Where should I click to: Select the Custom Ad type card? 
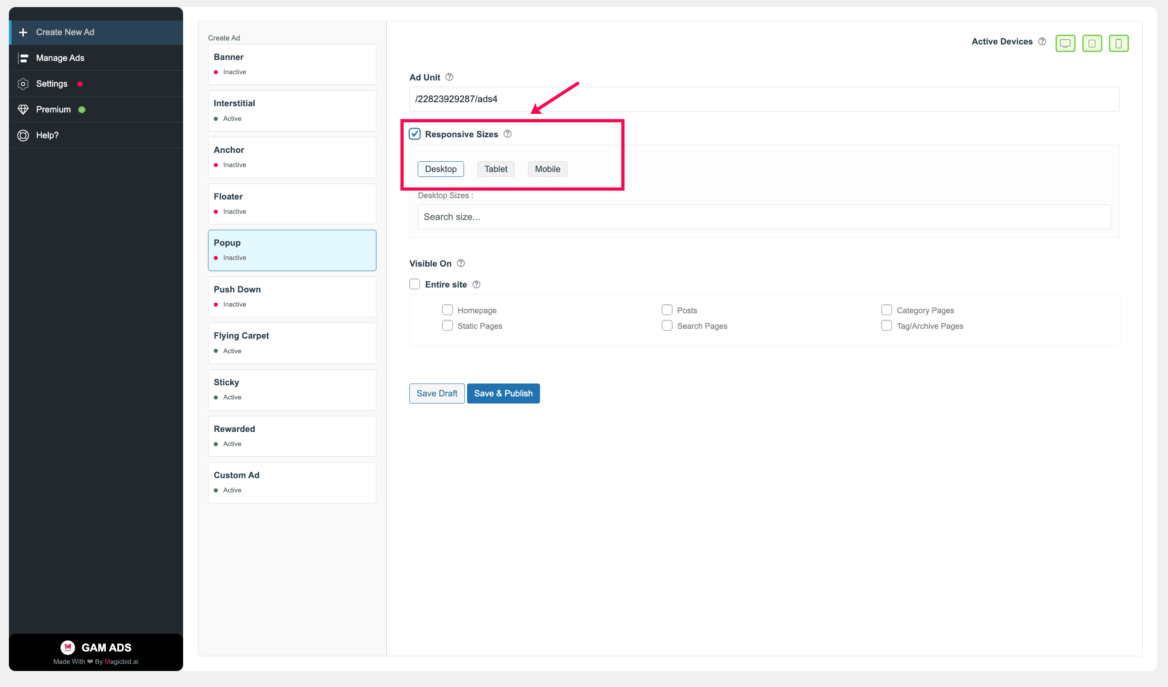coord(292,483)
